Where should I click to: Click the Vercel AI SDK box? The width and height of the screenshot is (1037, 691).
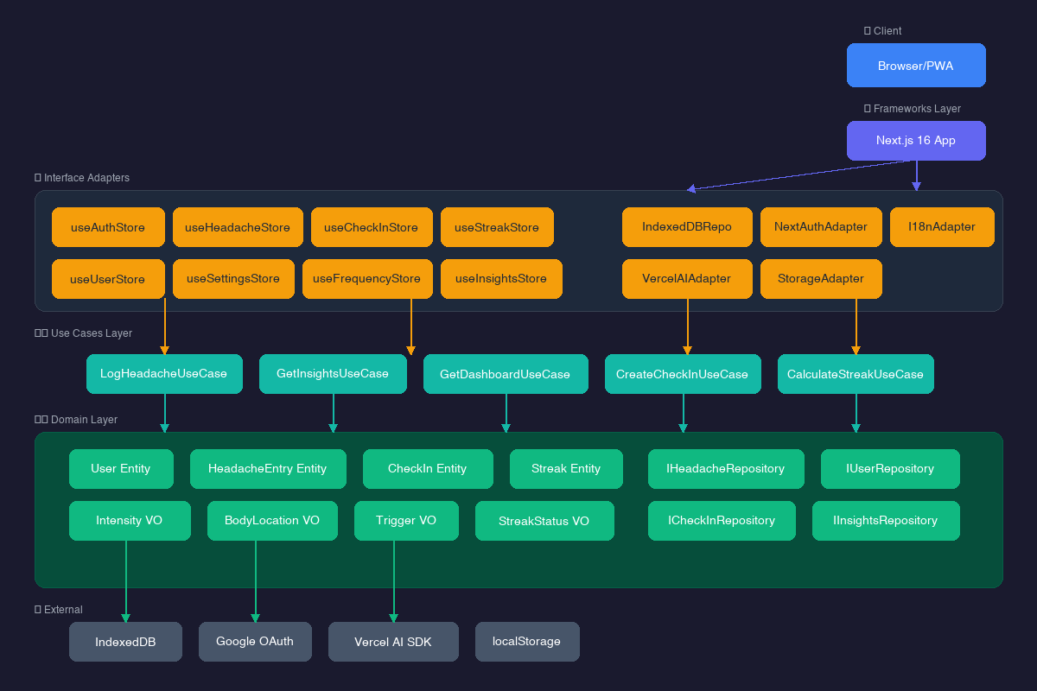click(x=393, y=642)
